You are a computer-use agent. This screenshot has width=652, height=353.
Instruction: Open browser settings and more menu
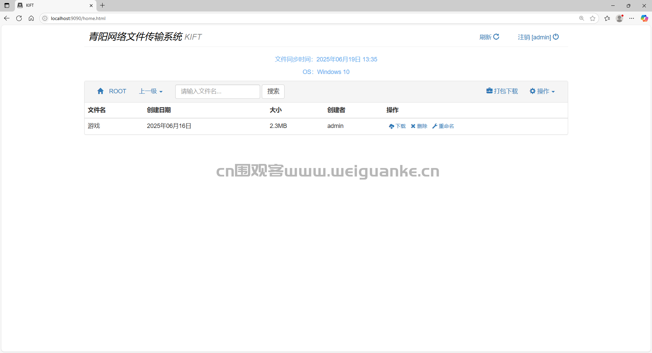coord(632,18)
